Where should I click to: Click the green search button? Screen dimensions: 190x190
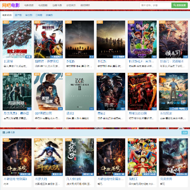coord(179,5)
